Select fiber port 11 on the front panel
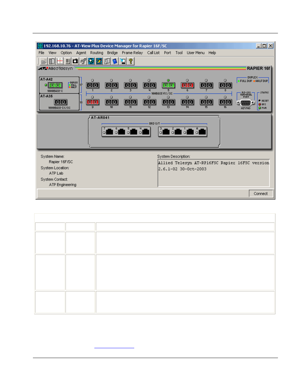 tap(130, 102)
